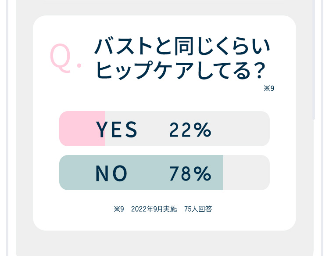Click the 78% value
Image resolution: width=329 pixels, height=256 pixels.
(190, 174)
